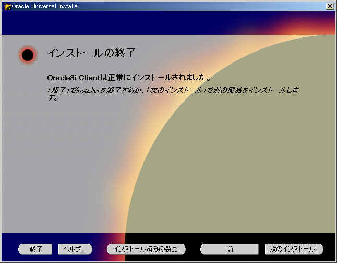
Task: Click the Oracle installer title bar icon
Action: 7,6
